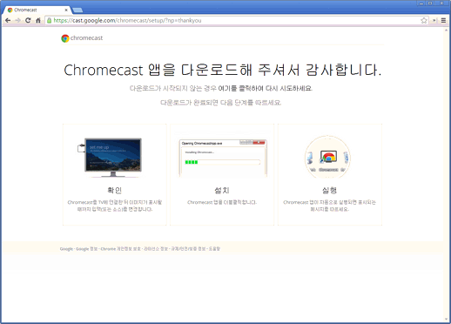The image size is (451, 324).
Task: Click the 실행 step heading
Action: click(x=330, y=191)
